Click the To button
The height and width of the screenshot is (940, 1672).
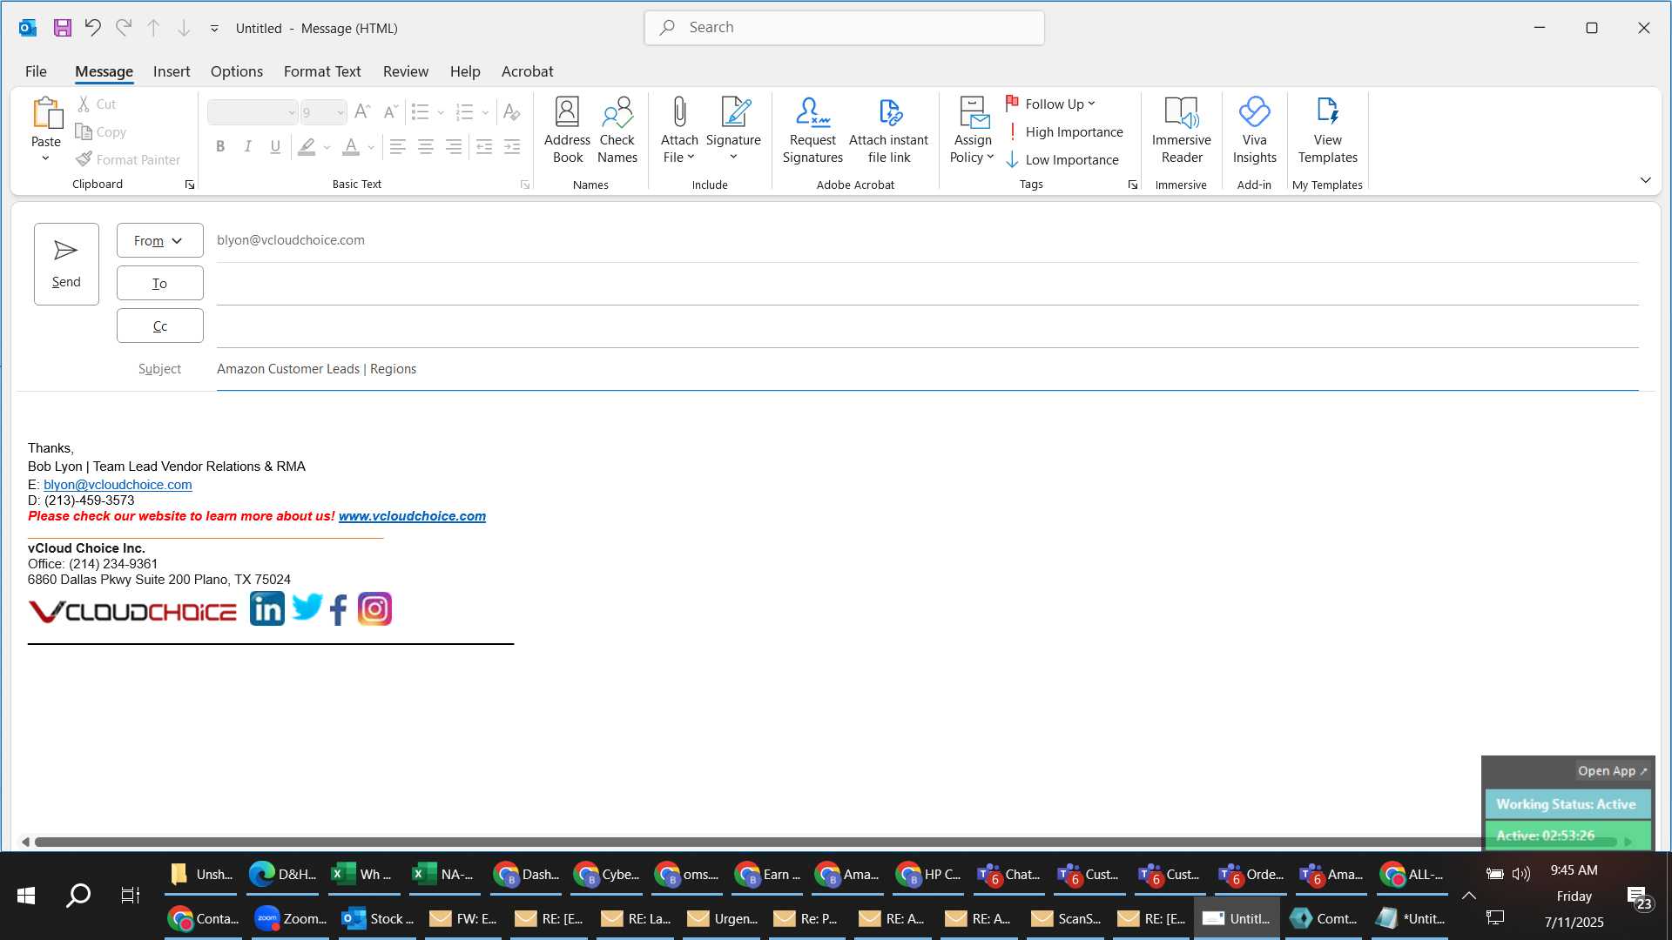[x=160, y=284]
